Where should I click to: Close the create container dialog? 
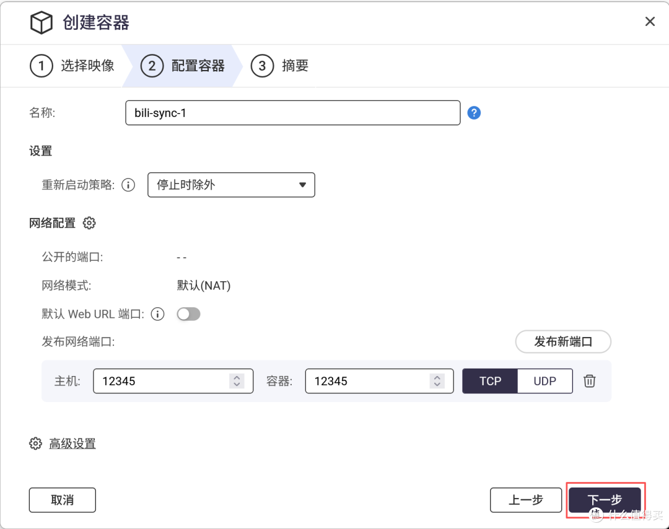[650, 21]
